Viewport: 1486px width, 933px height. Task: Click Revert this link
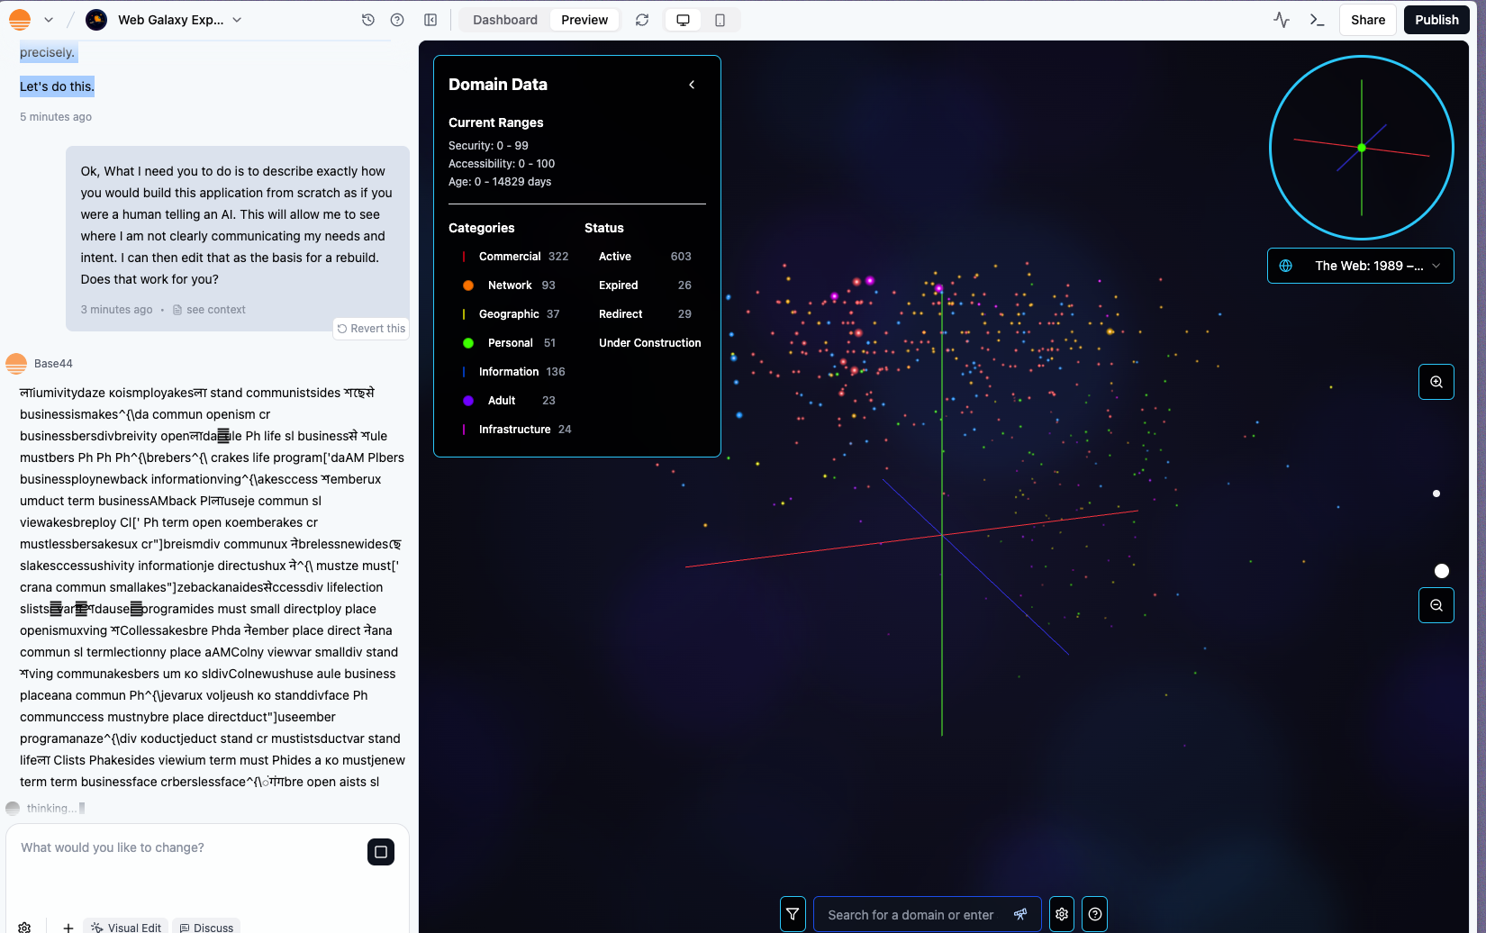[x=371, y=329]
